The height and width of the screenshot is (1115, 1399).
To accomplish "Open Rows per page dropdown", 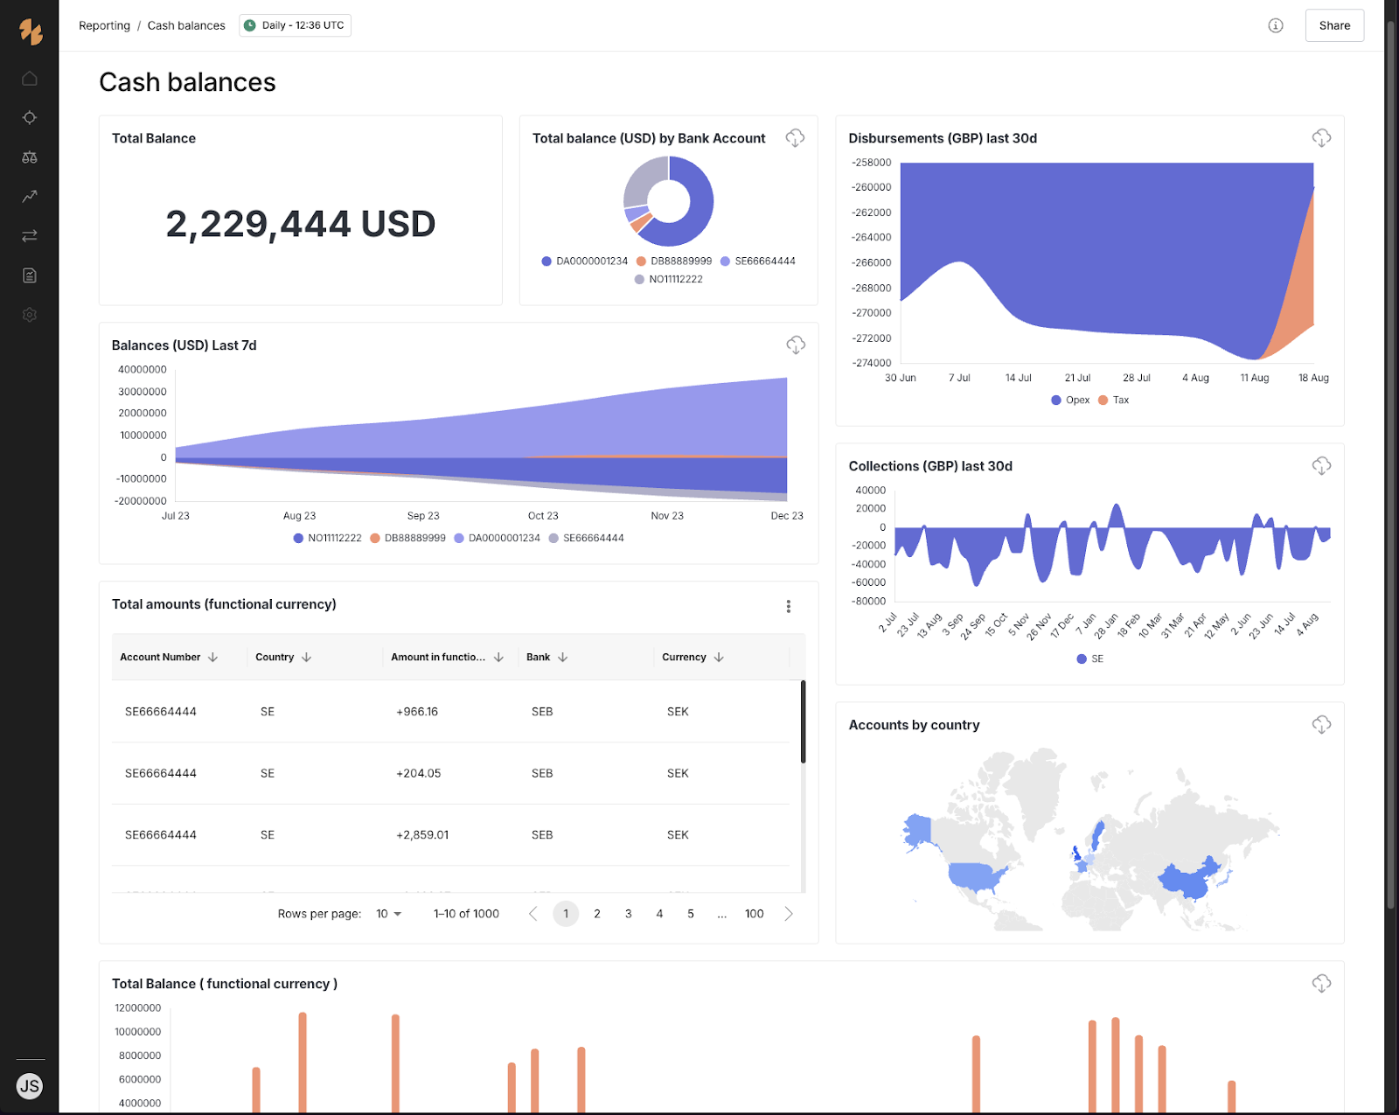I will (389, 914).
